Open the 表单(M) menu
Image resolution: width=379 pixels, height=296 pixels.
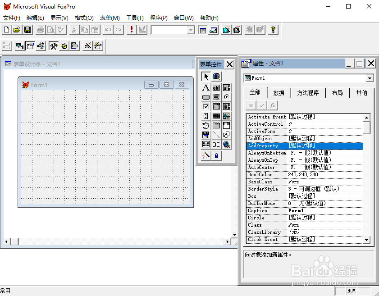110,18
